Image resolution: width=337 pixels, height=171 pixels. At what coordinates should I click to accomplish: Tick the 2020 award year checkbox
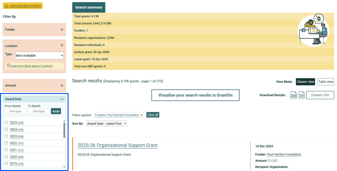(6, 157)
